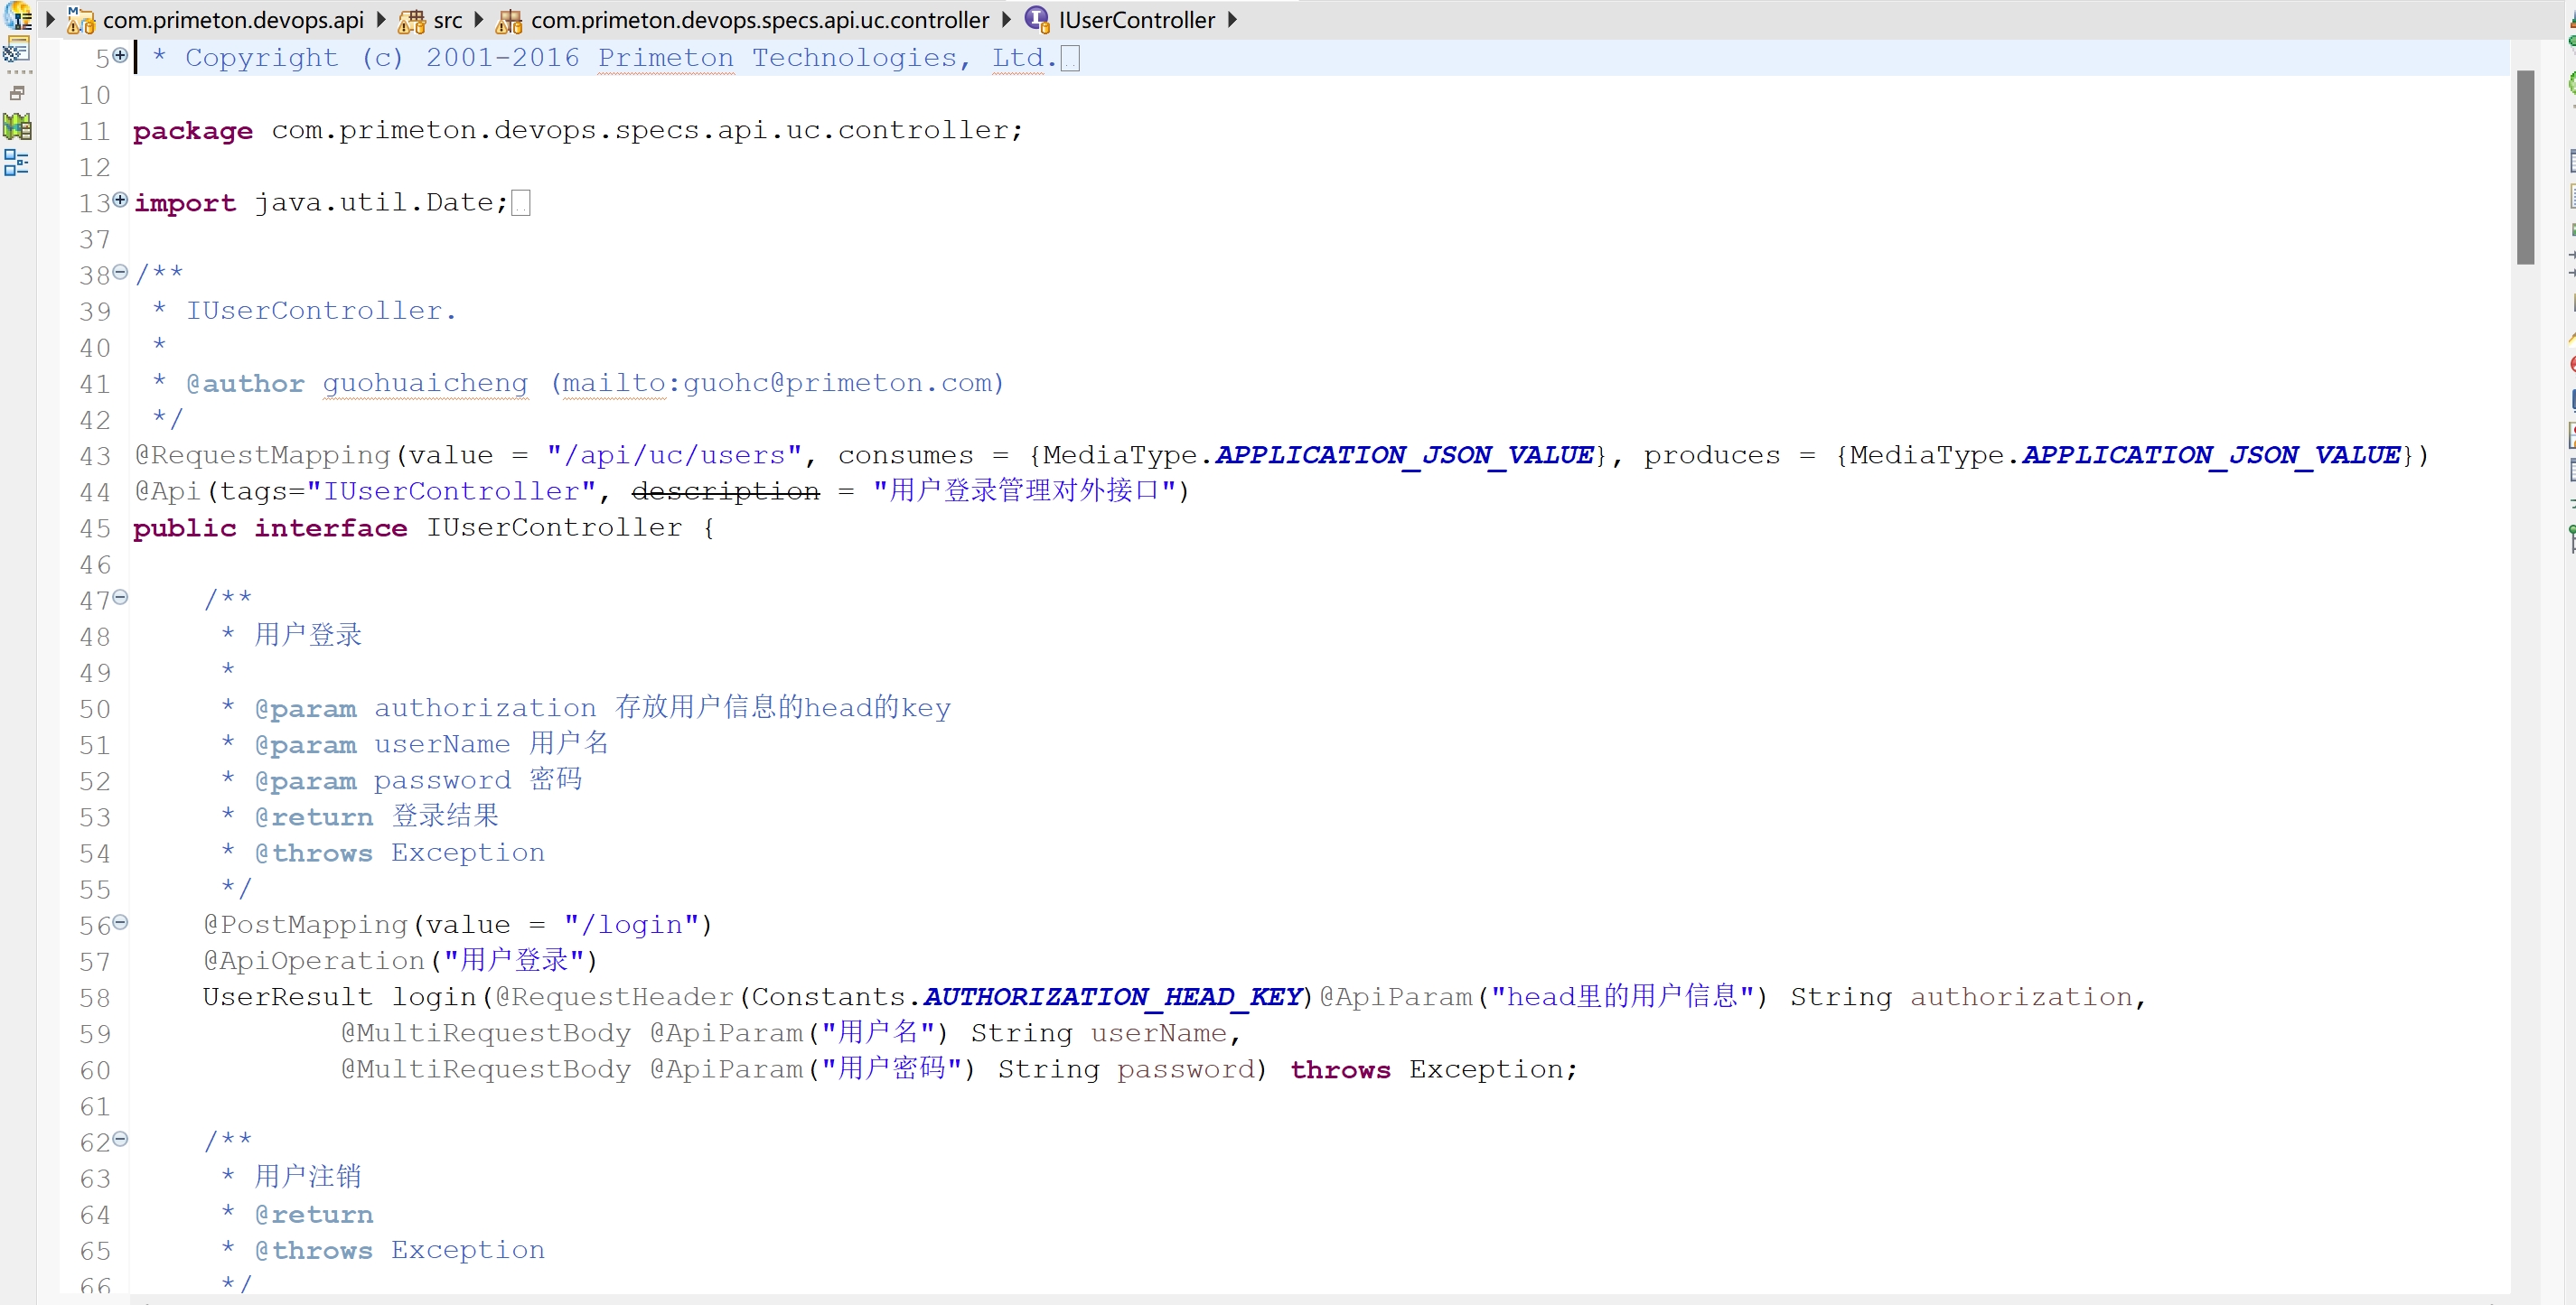The image size is (2576, 1305).
Task: Collapse the login method Javadoc at line 47
Action: pos(120,597)
